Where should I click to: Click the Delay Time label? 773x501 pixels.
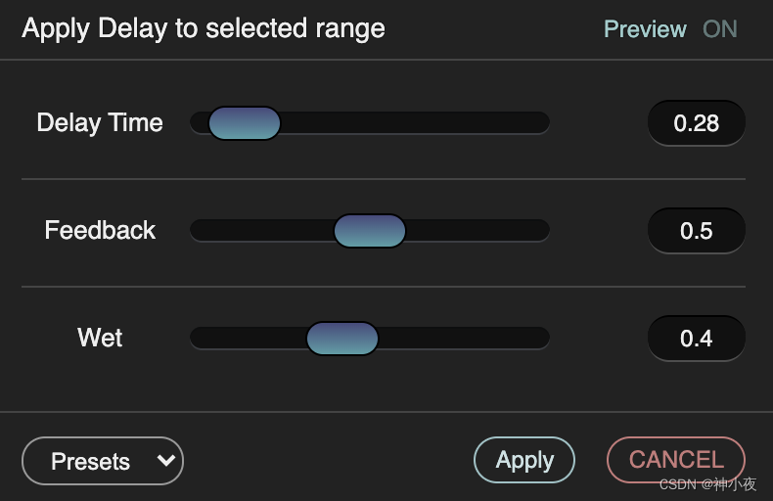(x=100, y=123)
